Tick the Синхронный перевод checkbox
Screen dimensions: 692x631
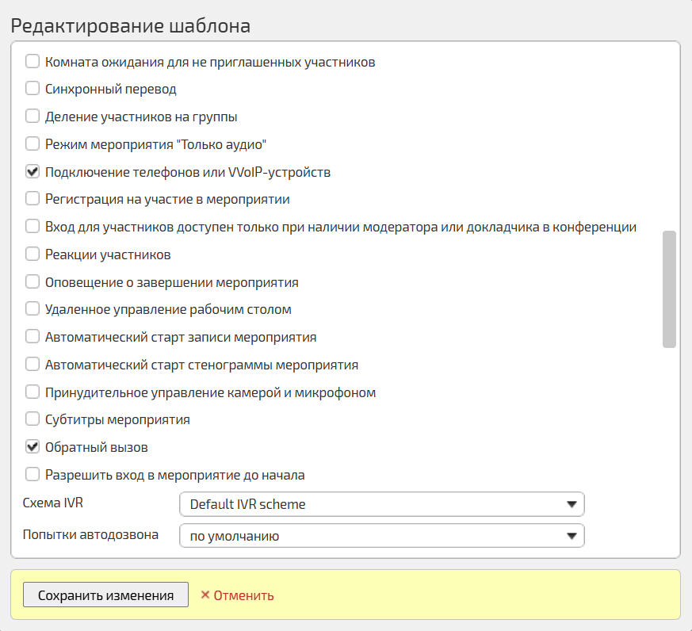pyautogui.click(x=32, y=89)
